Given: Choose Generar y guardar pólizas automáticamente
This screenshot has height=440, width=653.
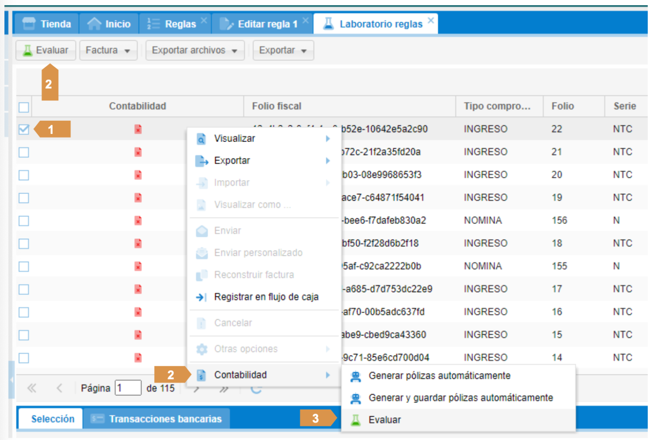Looking at the screenshot, I should [460, 398].
